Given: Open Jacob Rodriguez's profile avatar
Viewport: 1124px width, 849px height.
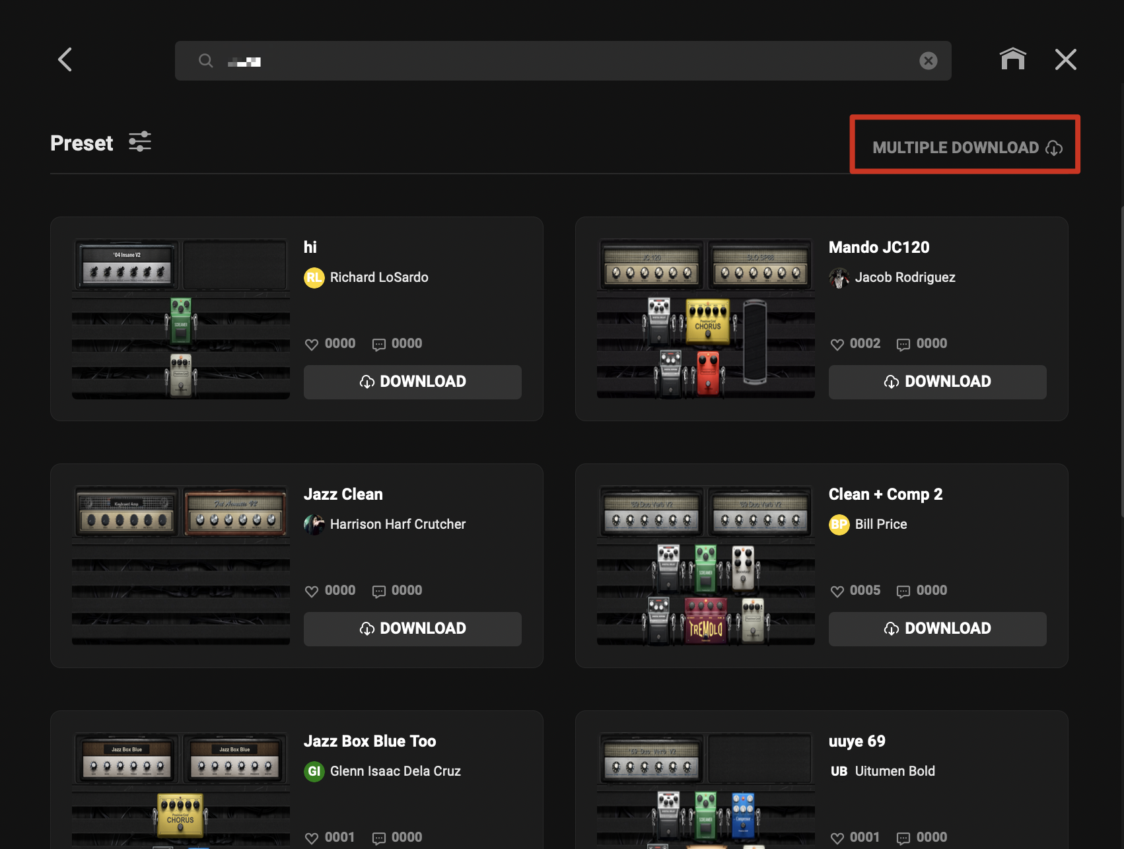Looking at the screenshot, I should [x=839, y=277].
